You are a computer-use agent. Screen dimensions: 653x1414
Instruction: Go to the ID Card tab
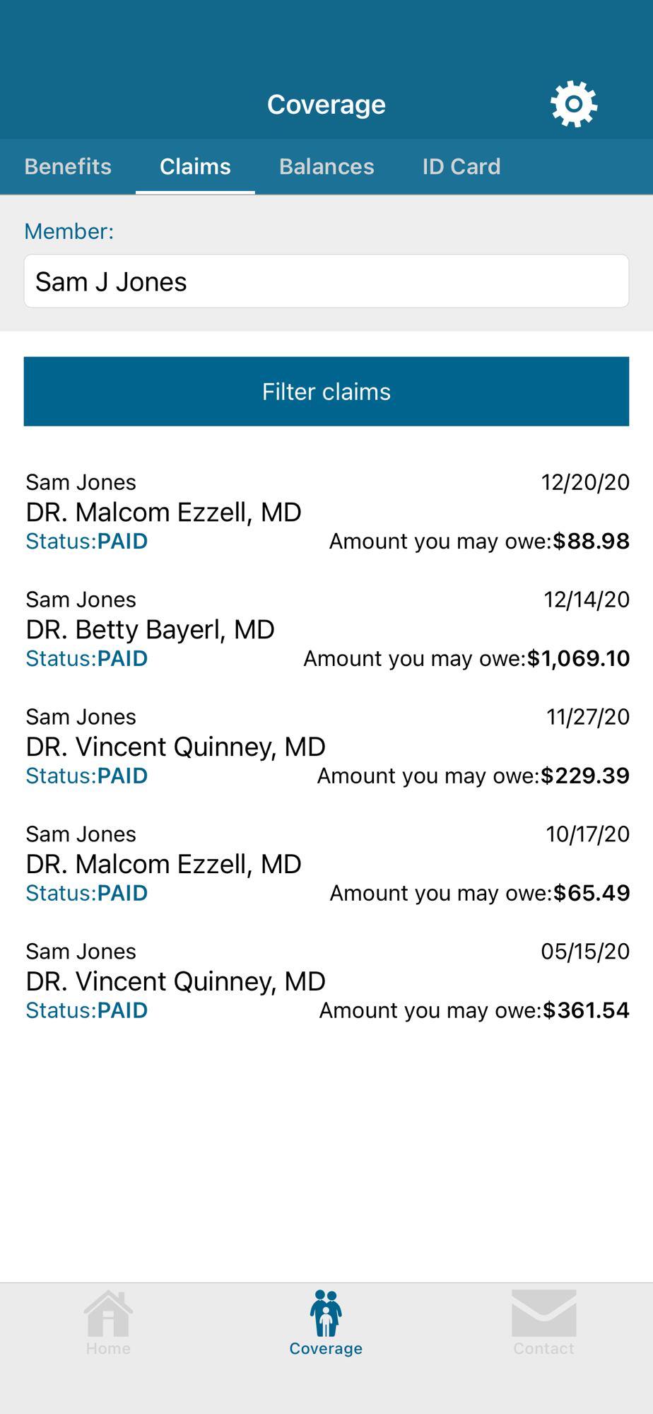461,166
